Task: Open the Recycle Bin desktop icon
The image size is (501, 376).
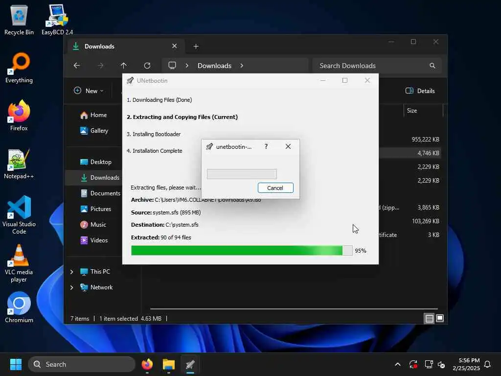Action: click(x=19, y=20)
